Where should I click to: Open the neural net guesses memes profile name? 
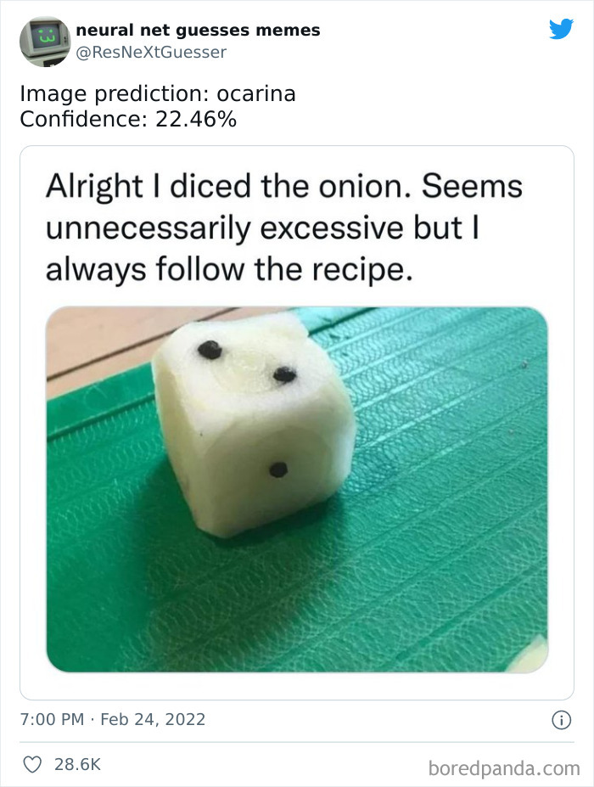pos(198,31)
